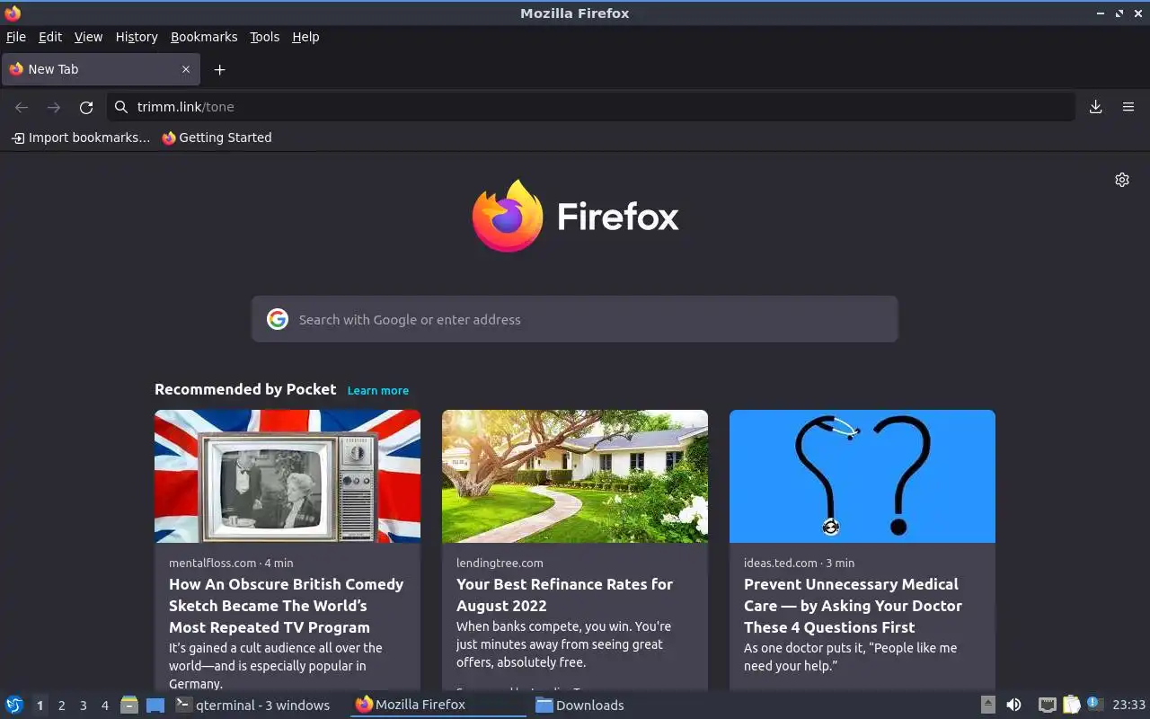Click the Mozilla Firefox taskbar button
Image resolution: width=1150 pixels, height=719 pixels.
click(438, 705)
